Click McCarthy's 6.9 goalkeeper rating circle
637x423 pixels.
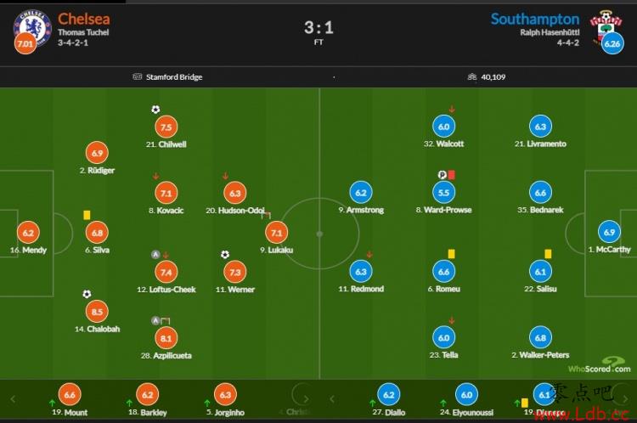[609, 232]
